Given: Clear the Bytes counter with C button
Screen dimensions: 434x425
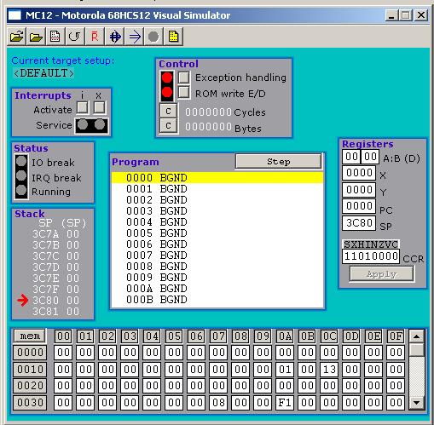Looking at the screenshot, I should pyautogui.click(x=168, y=125).
